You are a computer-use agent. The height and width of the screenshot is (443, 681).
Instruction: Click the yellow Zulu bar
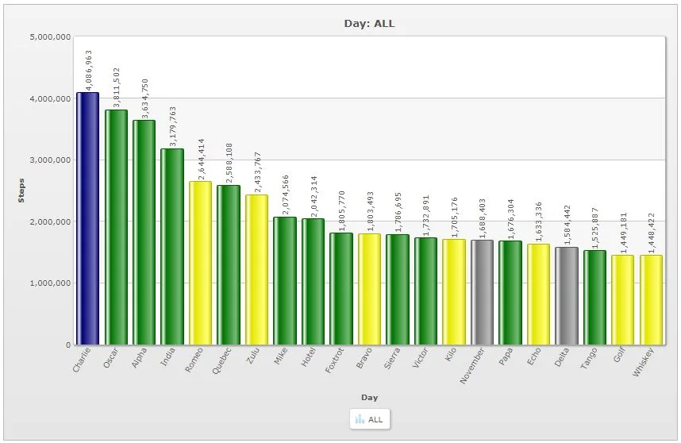256,270
